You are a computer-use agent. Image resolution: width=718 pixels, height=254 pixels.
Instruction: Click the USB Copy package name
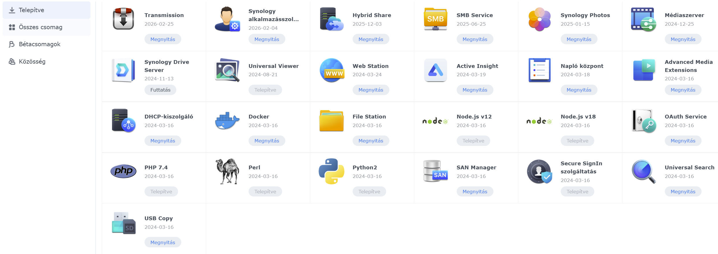point(159,218)
